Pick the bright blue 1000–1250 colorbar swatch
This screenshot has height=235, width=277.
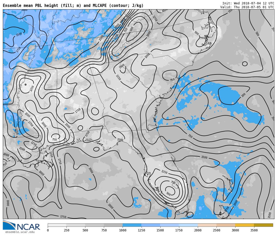(132, 225)
